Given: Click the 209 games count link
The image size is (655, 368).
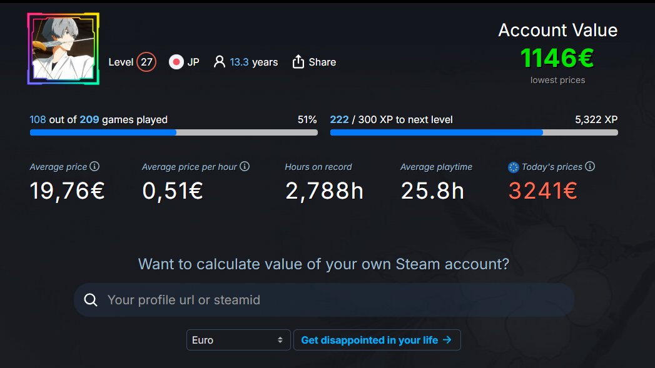Looking at the screenshot, I should 89,120.
